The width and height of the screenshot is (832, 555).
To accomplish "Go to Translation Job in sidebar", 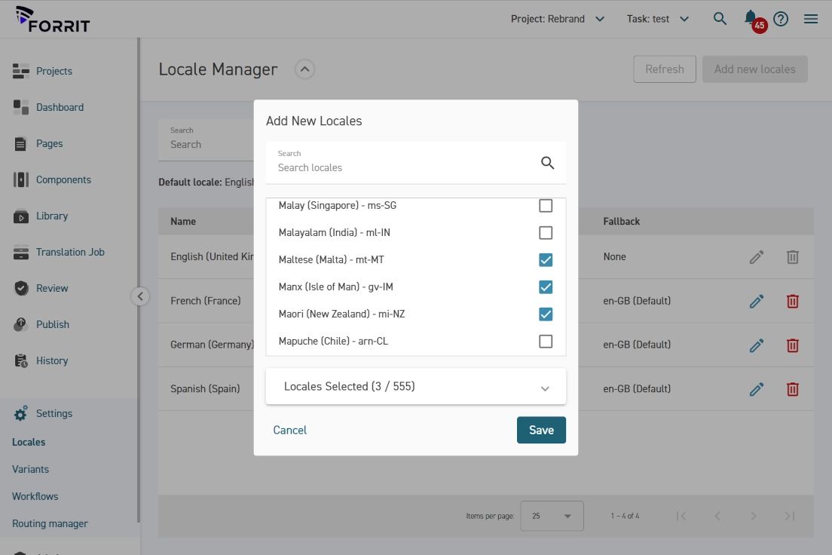I will pyautogui.click(x=70, y=252).
